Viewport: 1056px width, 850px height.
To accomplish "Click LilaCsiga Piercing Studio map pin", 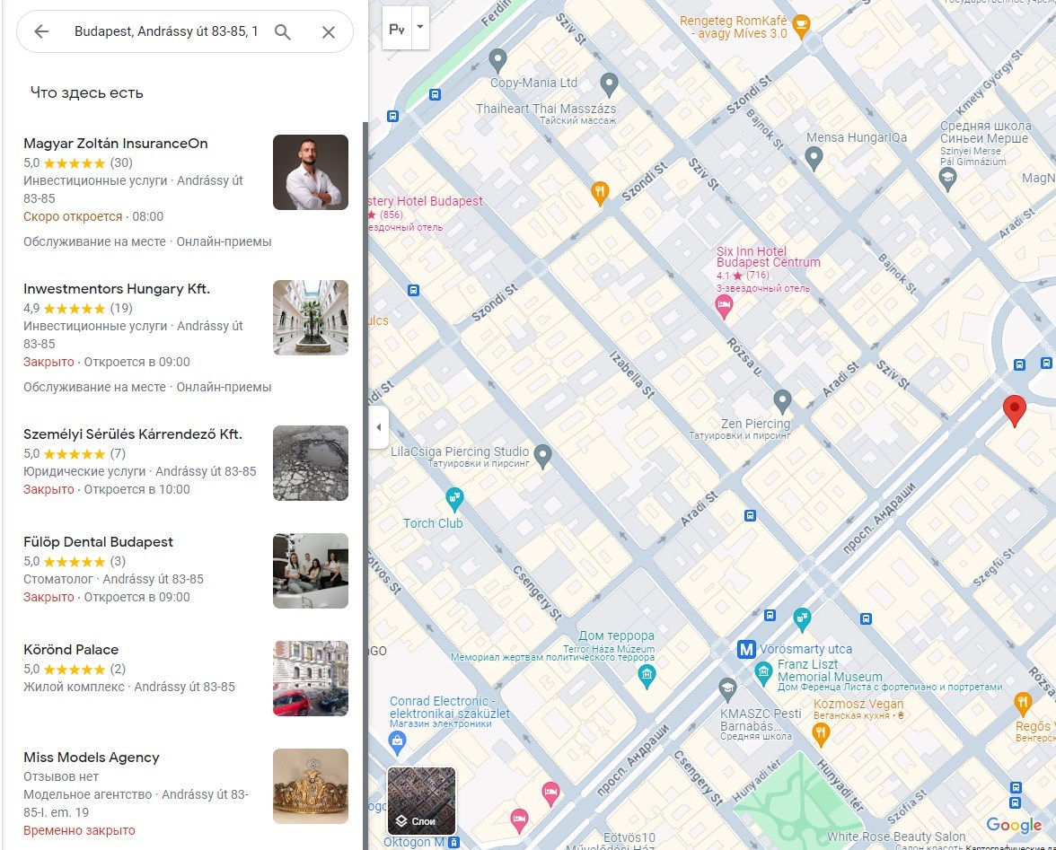I will coord(542,457).
